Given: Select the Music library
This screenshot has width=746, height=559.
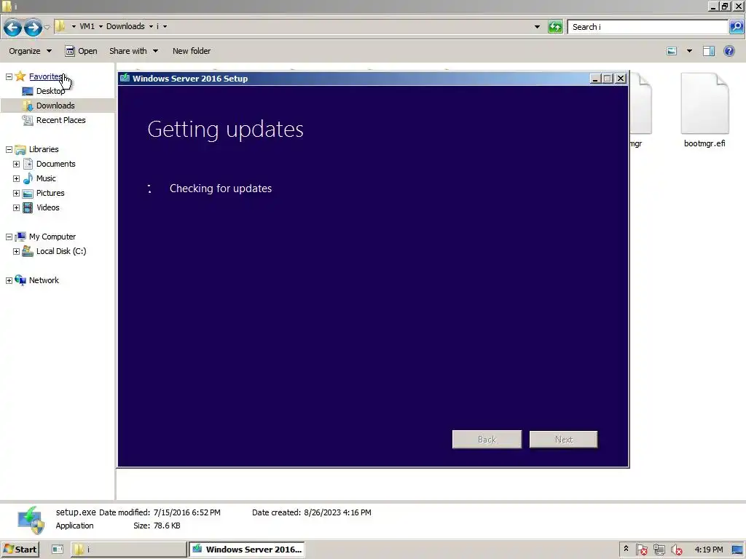Looking at the screenshot, I should pyautogui.click(x=46, y=179).
